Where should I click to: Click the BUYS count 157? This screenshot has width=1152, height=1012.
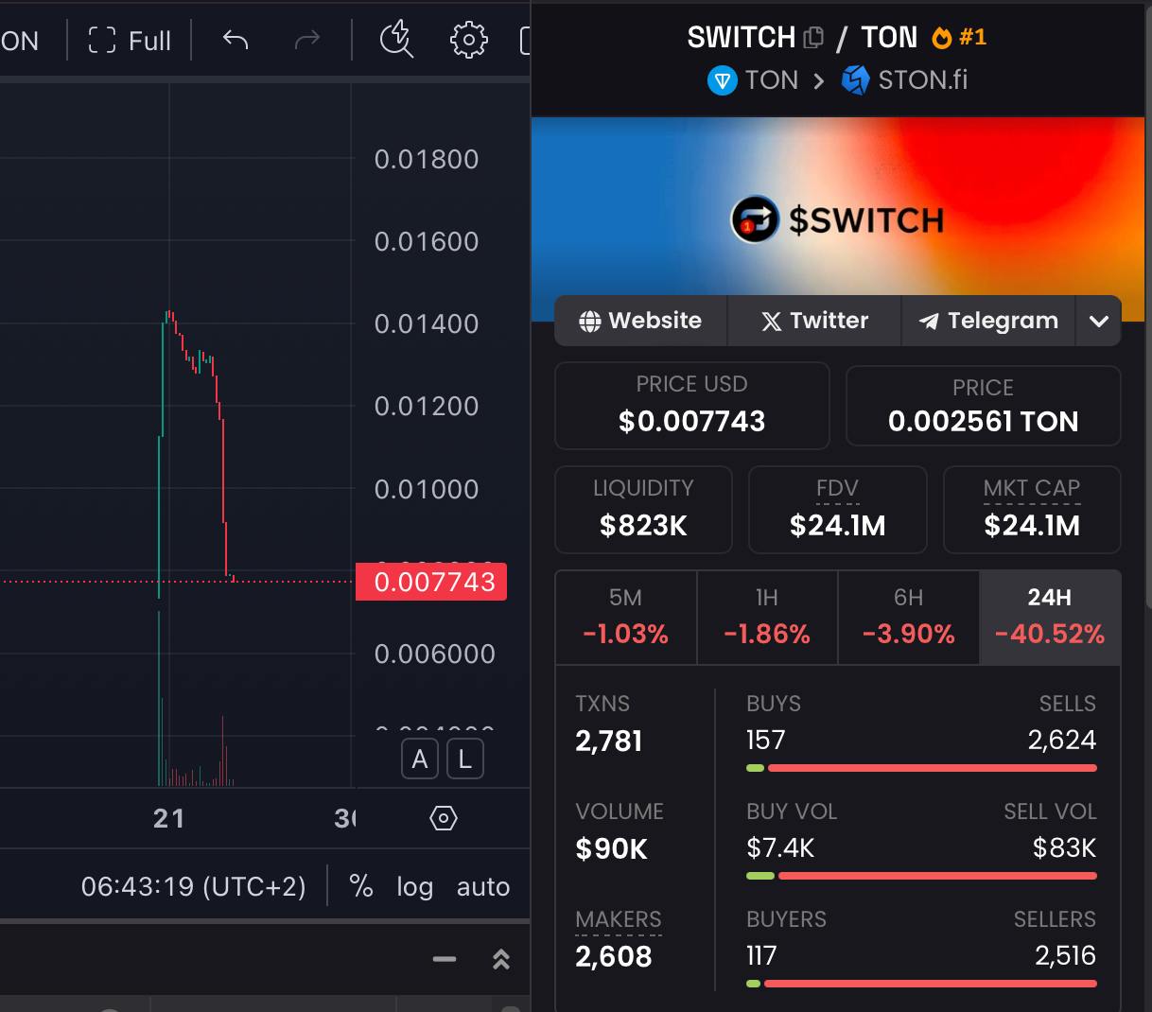click(x=766, y=740)
